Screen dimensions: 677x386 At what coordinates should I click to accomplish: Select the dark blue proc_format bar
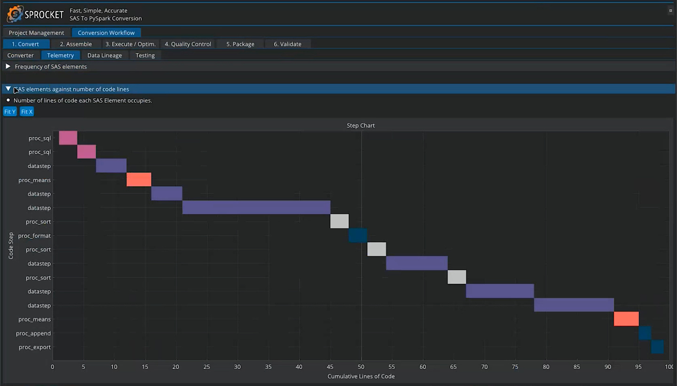(x=358, y=236)
